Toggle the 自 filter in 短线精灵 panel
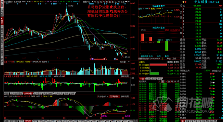The width and height of the screenshot is (223, 122). 169,81
